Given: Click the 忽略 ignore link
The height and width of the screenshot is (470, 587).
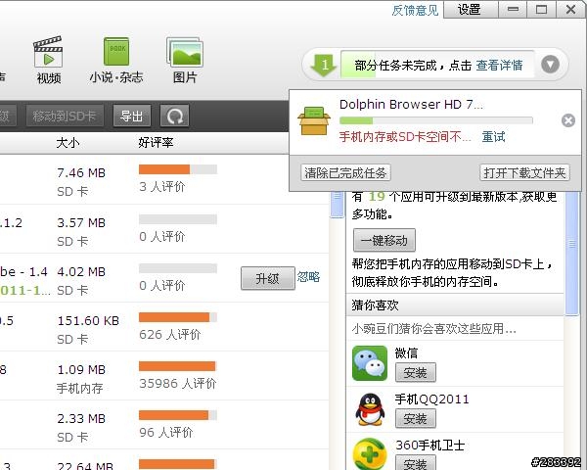Looking at the screenshot, I should click(308, 277).
